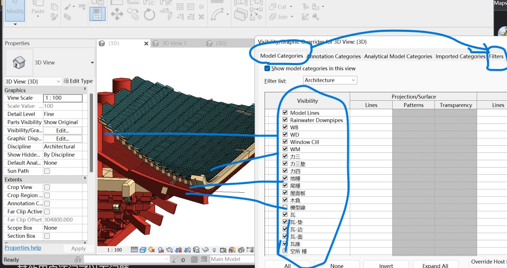The height and width of the screenshot is (268, 507).
Task: Activate the Rotate tool
Action: (149, 13)
